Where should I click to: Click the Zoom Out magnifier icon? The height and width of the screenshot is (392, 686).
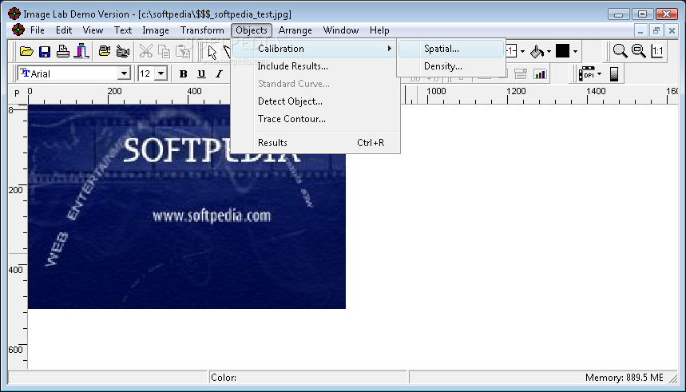pyautogui.click(x=638, y=51)
